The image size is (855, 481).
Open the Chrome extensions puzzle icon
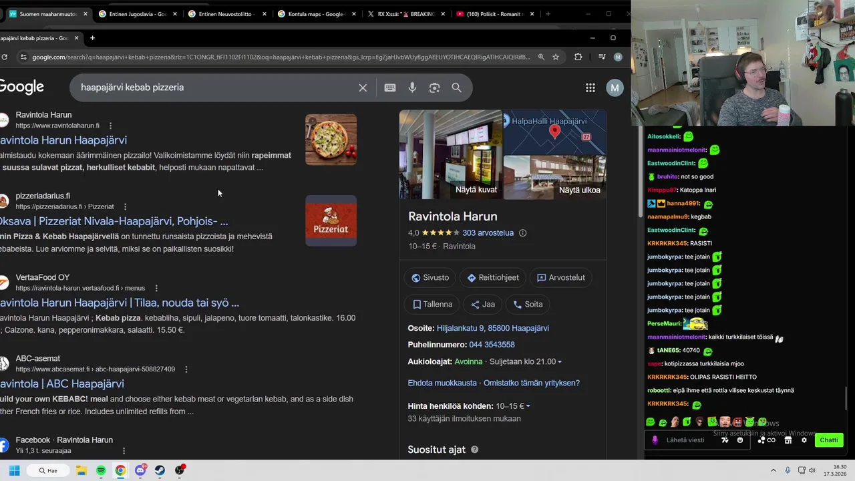[x=578, y=57]
